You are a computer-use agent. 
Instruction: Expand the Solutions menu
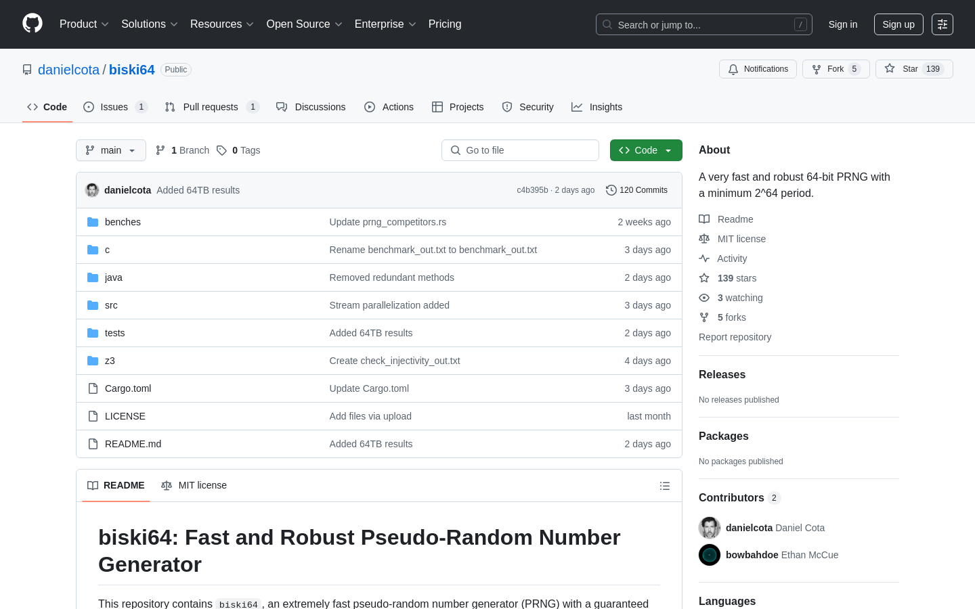150,24
